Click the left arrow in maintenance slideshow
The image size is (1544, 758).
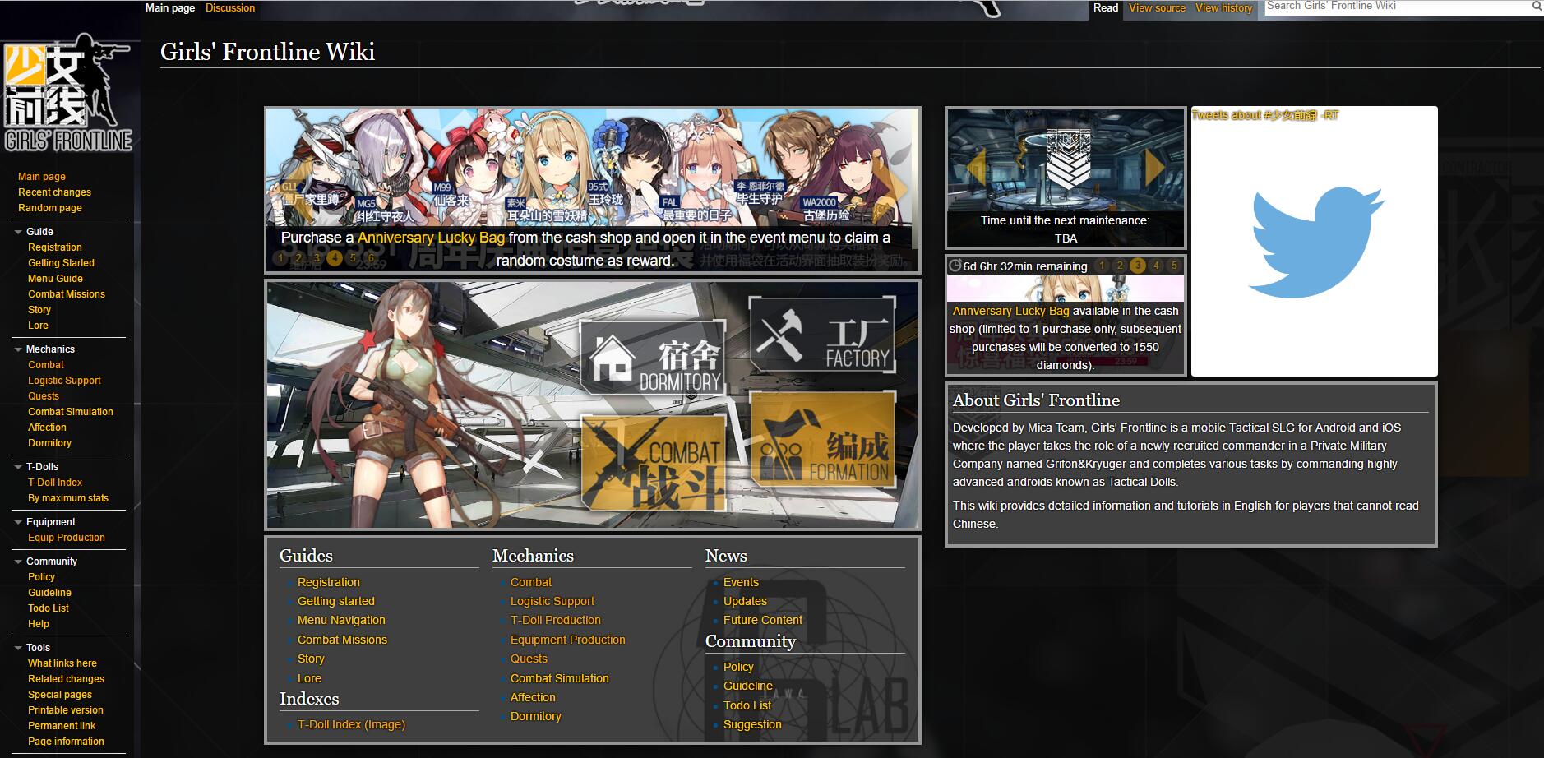coord(975,167)
